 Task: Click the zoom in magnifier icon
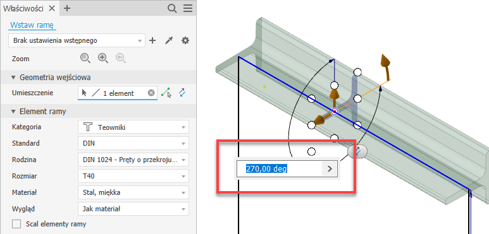[x=103, y=58]
